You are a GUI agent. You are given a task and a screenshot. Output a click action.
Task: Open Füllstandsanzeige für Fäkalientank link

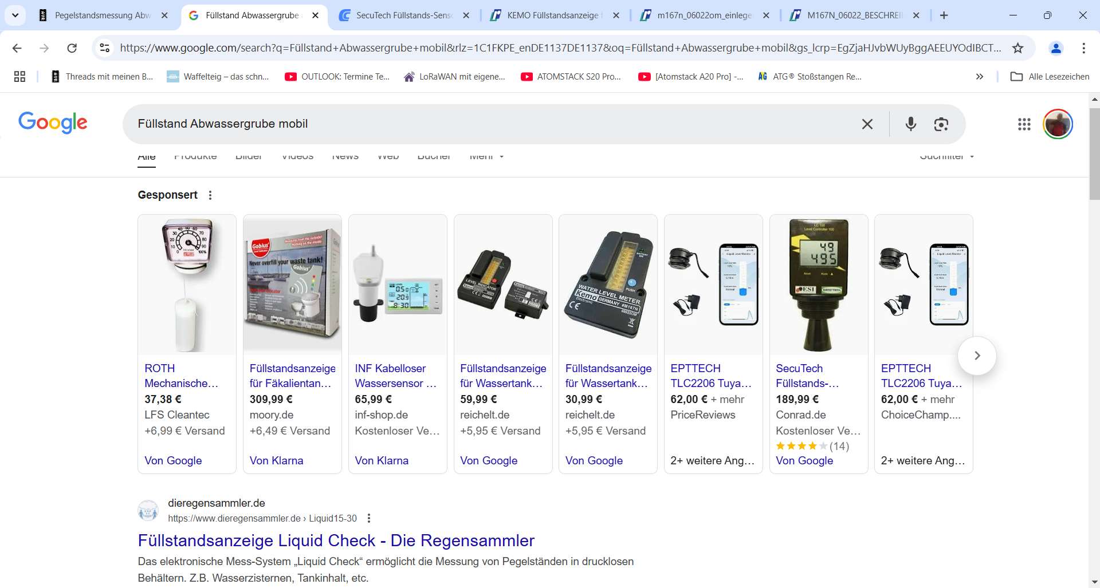coord(292,376)
